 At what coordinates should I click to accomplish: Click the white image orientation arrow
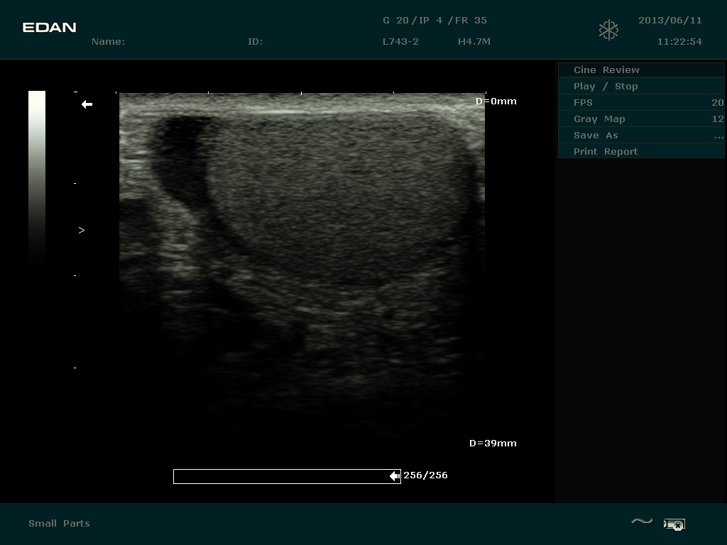[x=87, y=104]
